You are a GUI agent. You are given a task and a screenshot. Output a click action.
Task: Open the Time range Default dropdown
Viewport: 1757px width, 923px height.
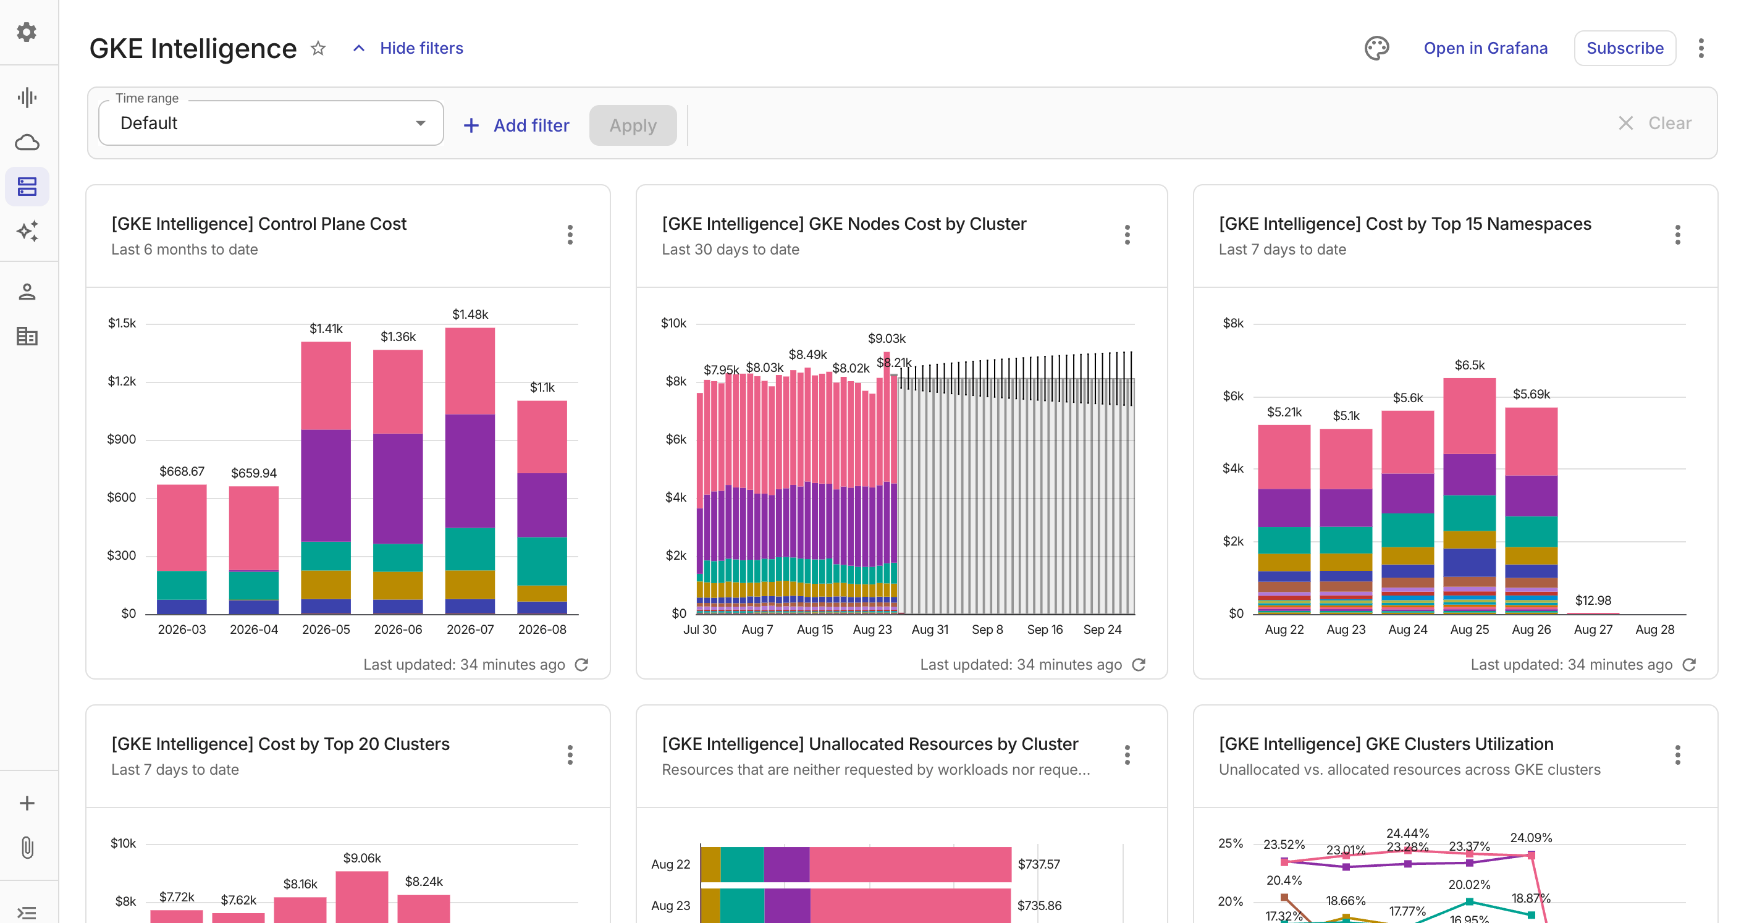pyautogui.click(x=271, y=124)
